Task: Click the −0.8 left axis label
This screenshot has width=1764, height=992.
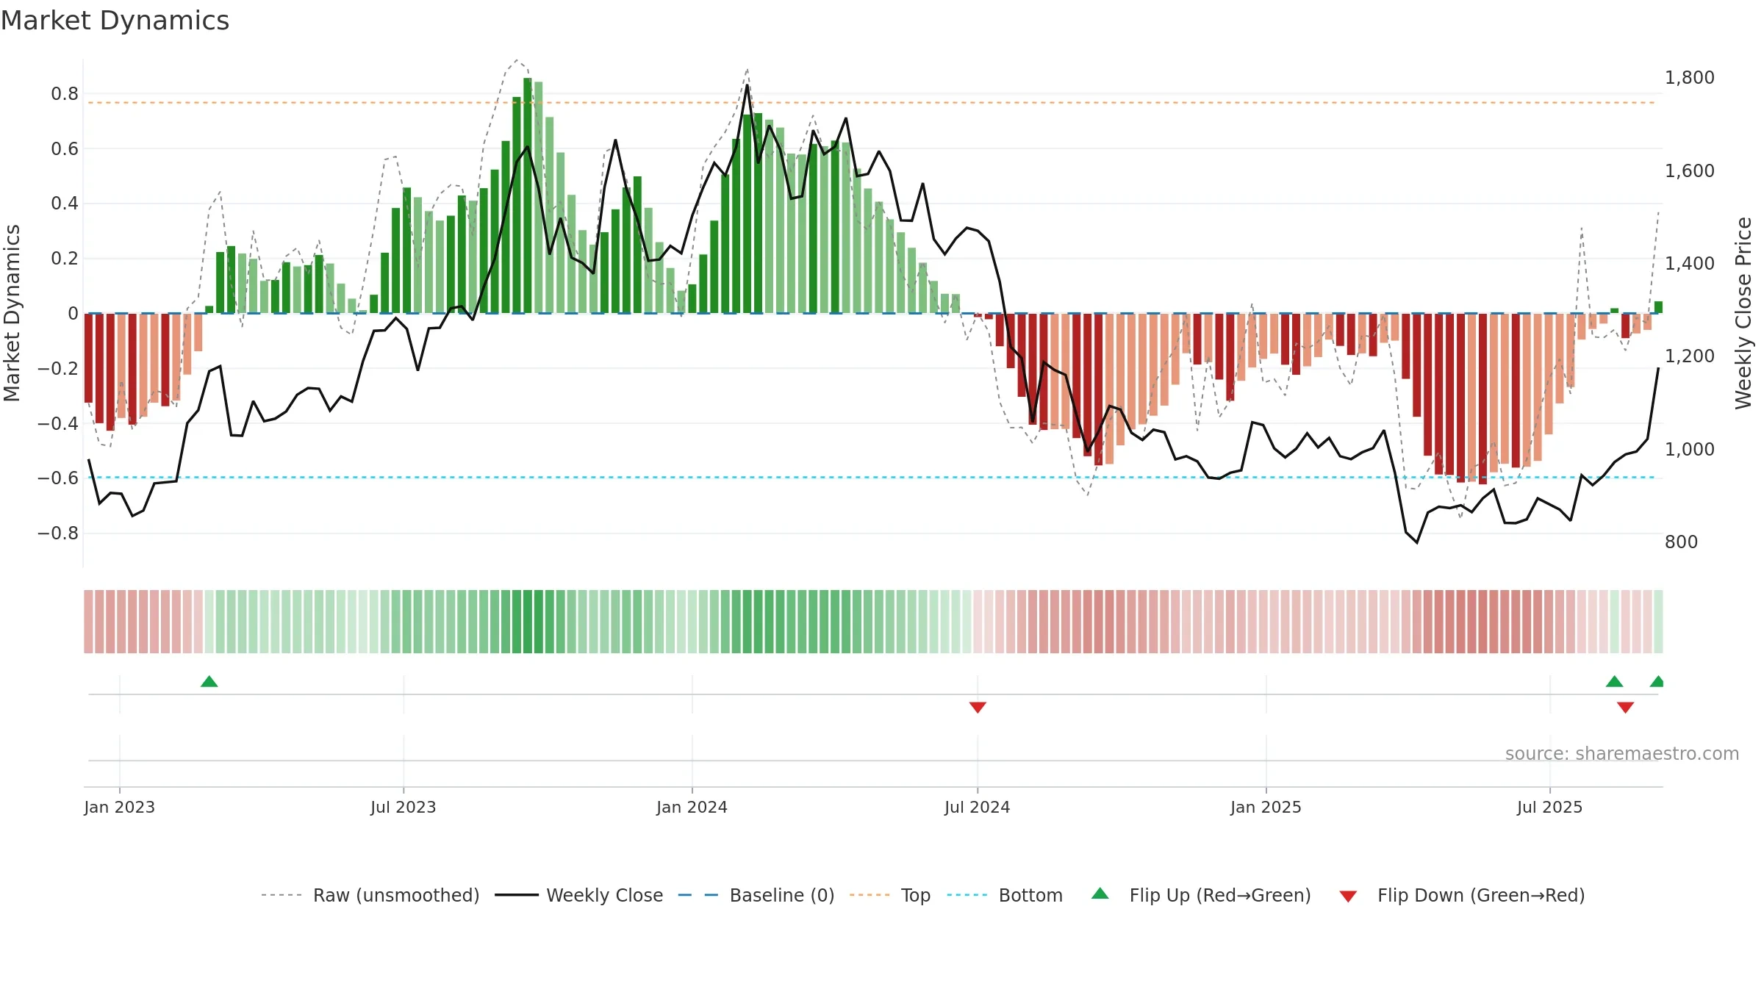Action: coord(58,533)
